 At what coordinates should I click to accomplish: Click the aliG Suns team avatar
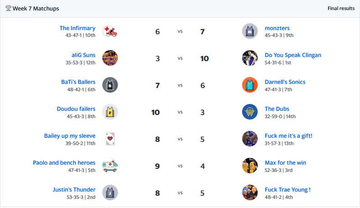(x=110, y=58)
